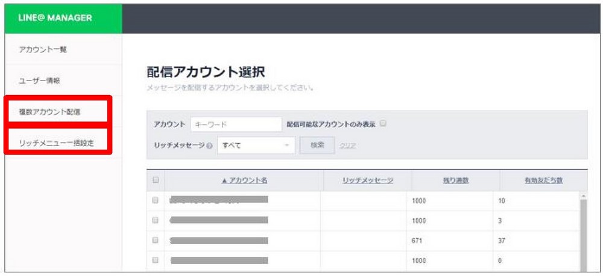Check the row with 671 remaining messages

coord(156,241)
